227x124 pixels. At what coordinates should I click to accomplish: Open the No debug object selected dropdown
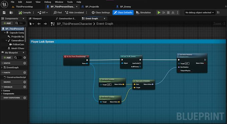pos(200,13)
